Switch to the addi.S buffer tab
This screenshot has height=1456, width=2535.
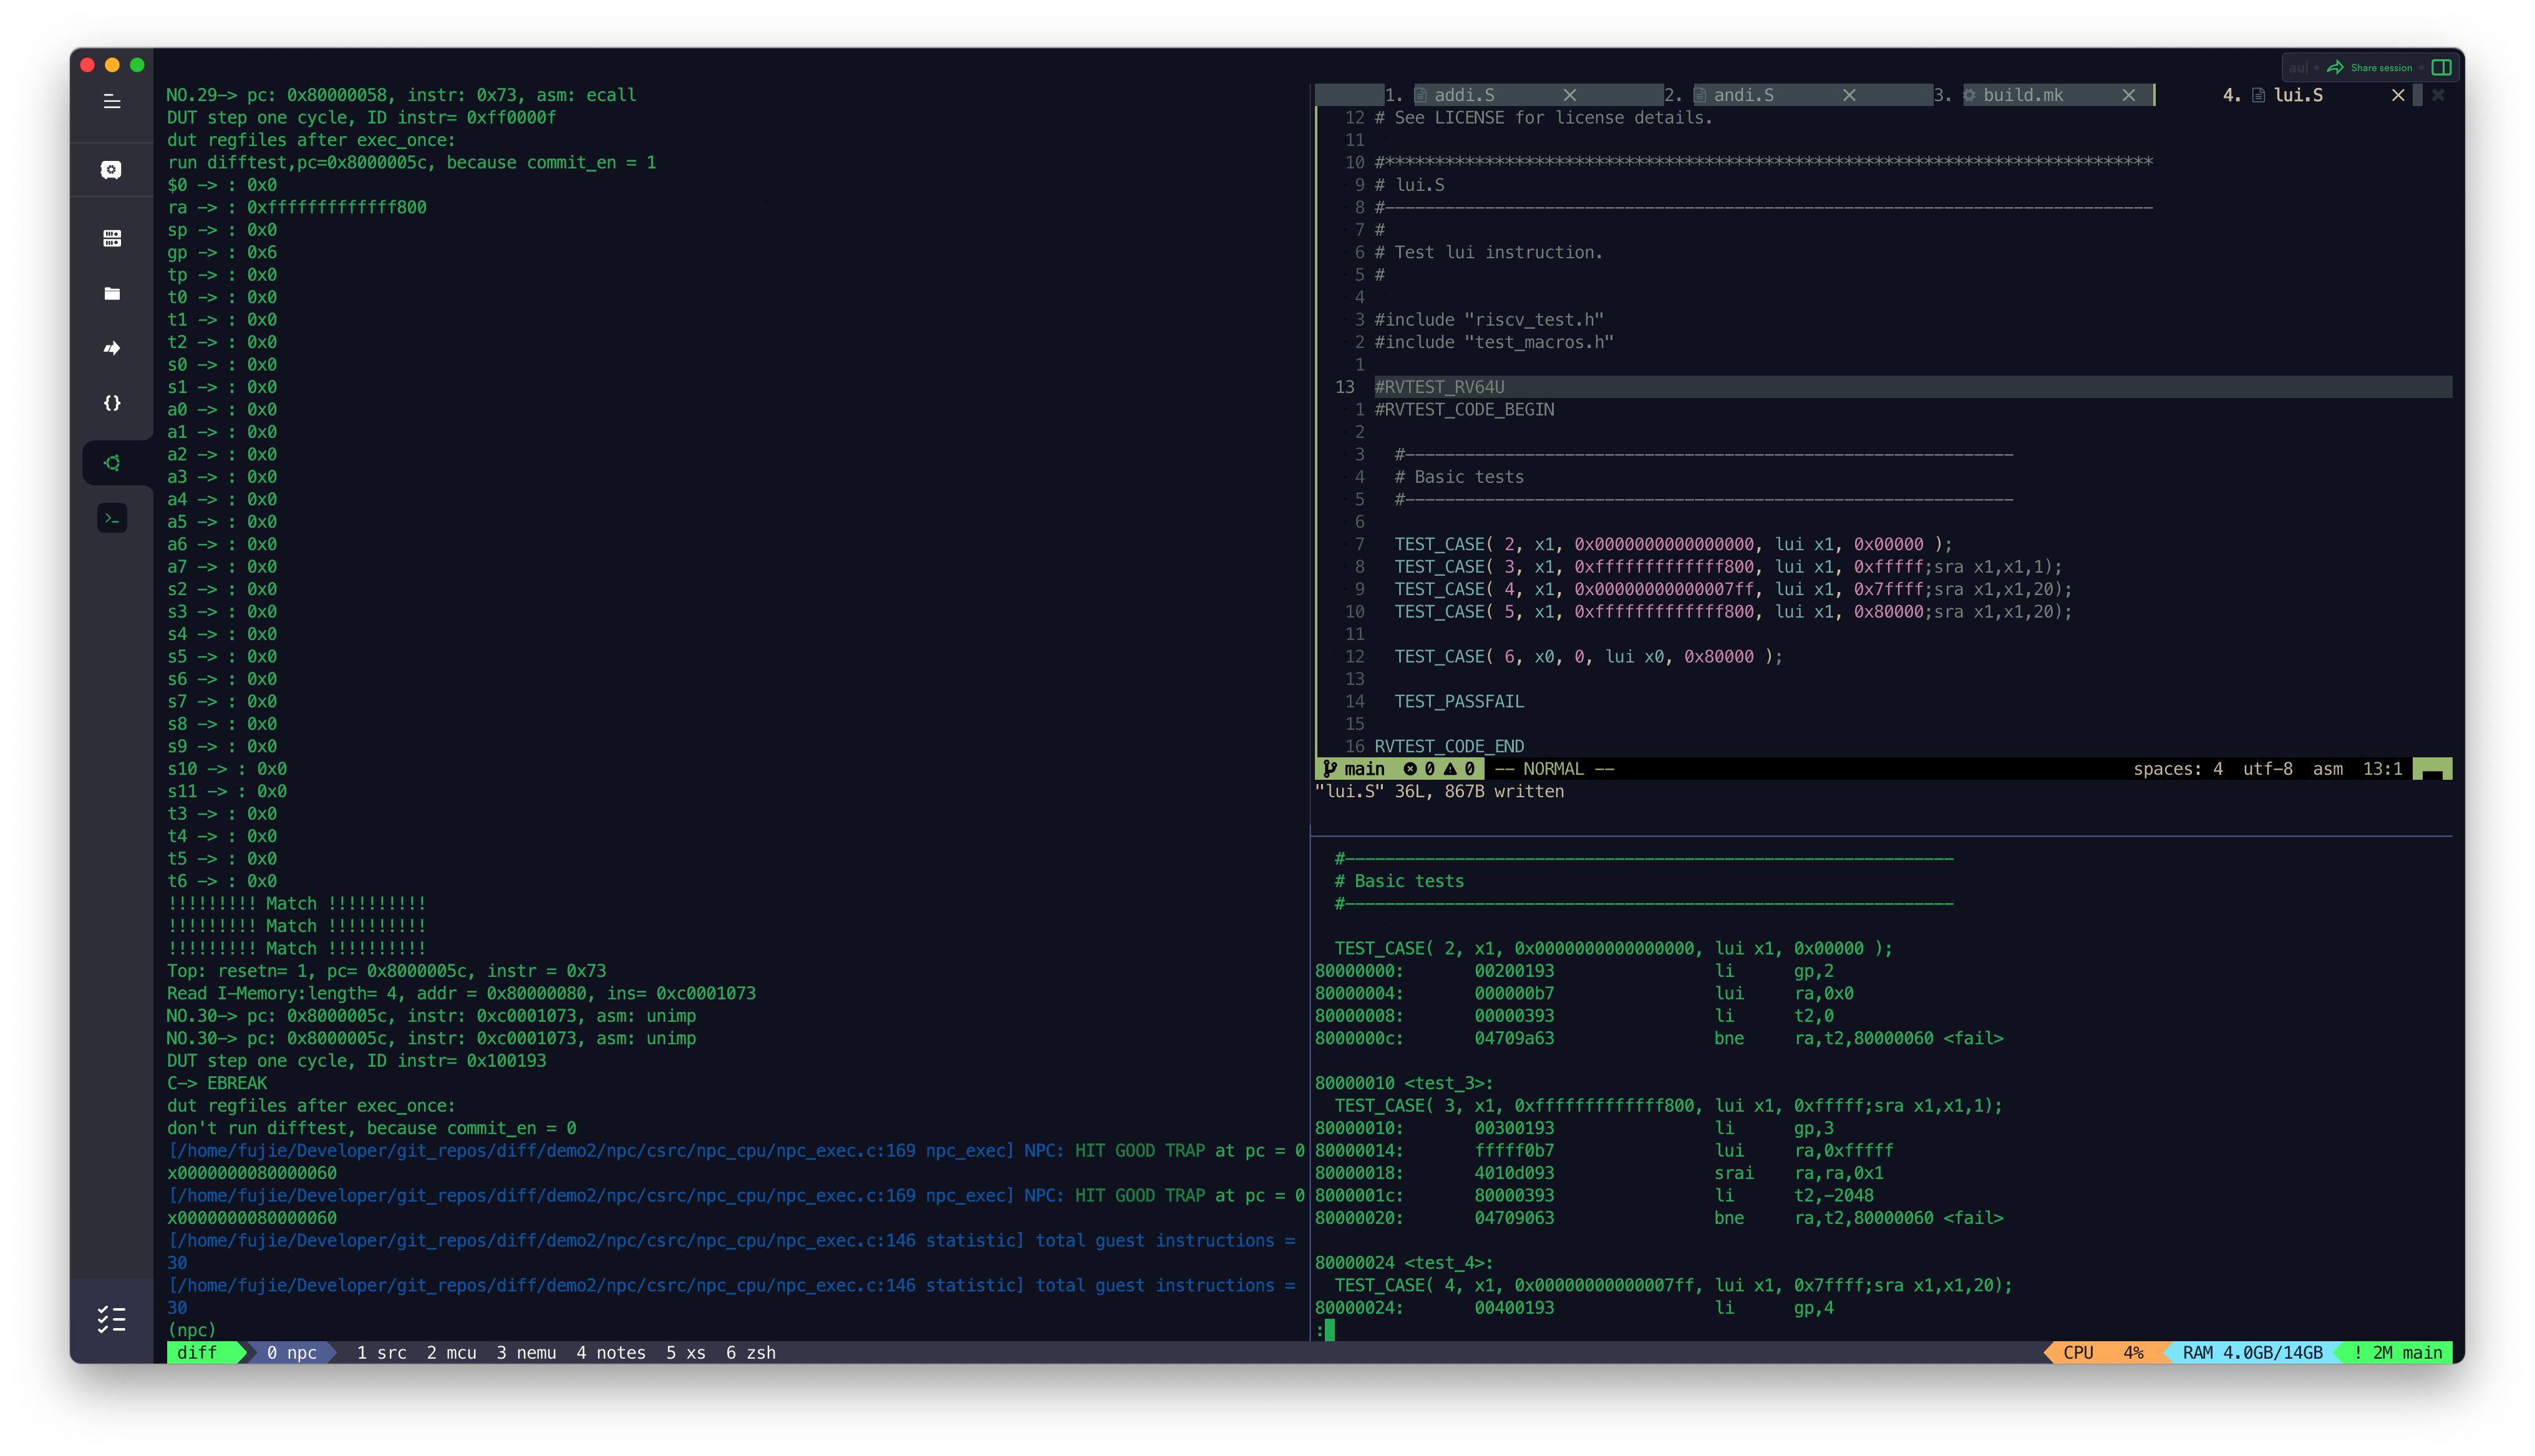pos(1463,95)
